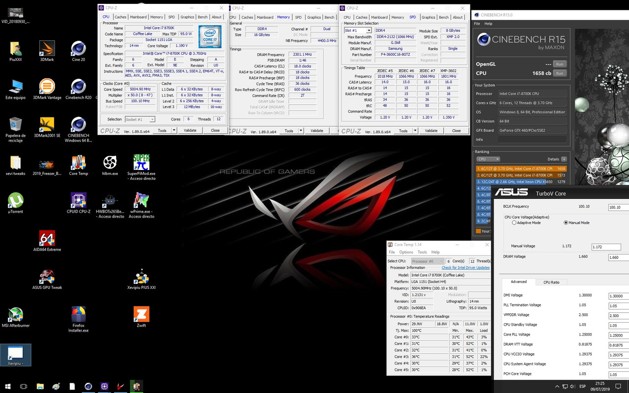The image size is (629, 393).
Task: Expand Details arrow in Cinebench ranking
Action: point(564,159)
